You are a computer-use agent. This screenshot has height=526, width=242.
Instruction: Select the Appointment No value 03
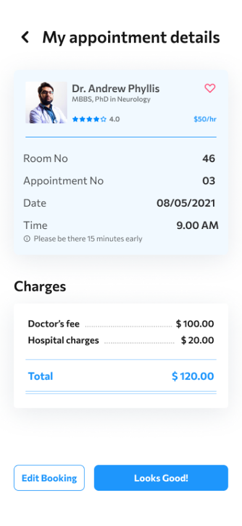[x=209, y=181]
